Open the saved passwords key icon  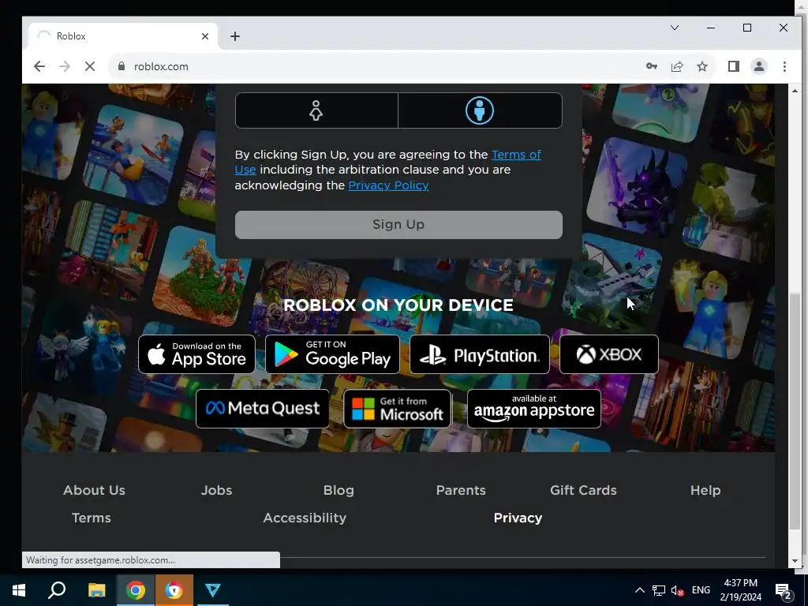point(651,66)
